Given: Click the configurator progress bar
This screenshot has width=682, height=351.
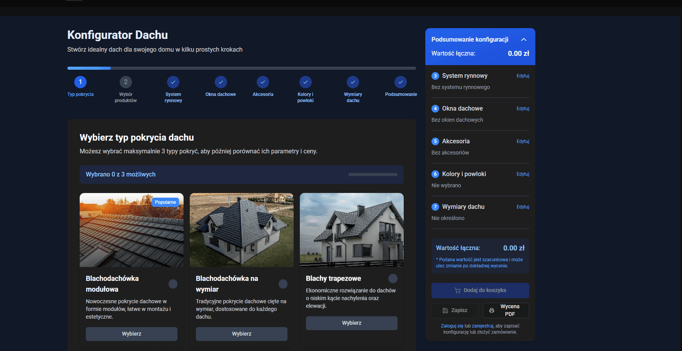Looking at the screenshot, I should [x=242, y=68].
